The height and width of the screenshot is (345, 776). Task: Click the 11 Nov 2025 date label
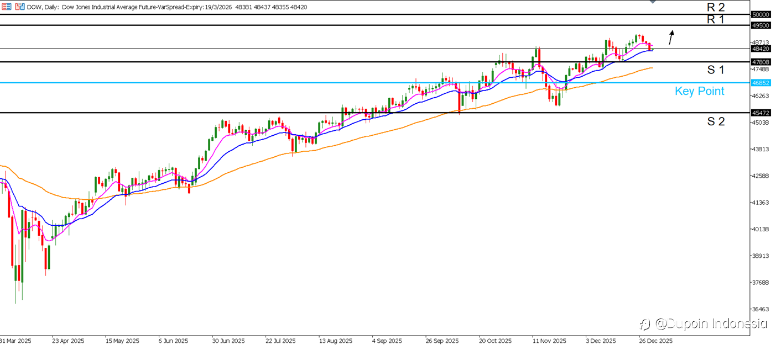[x=550, y=340]
